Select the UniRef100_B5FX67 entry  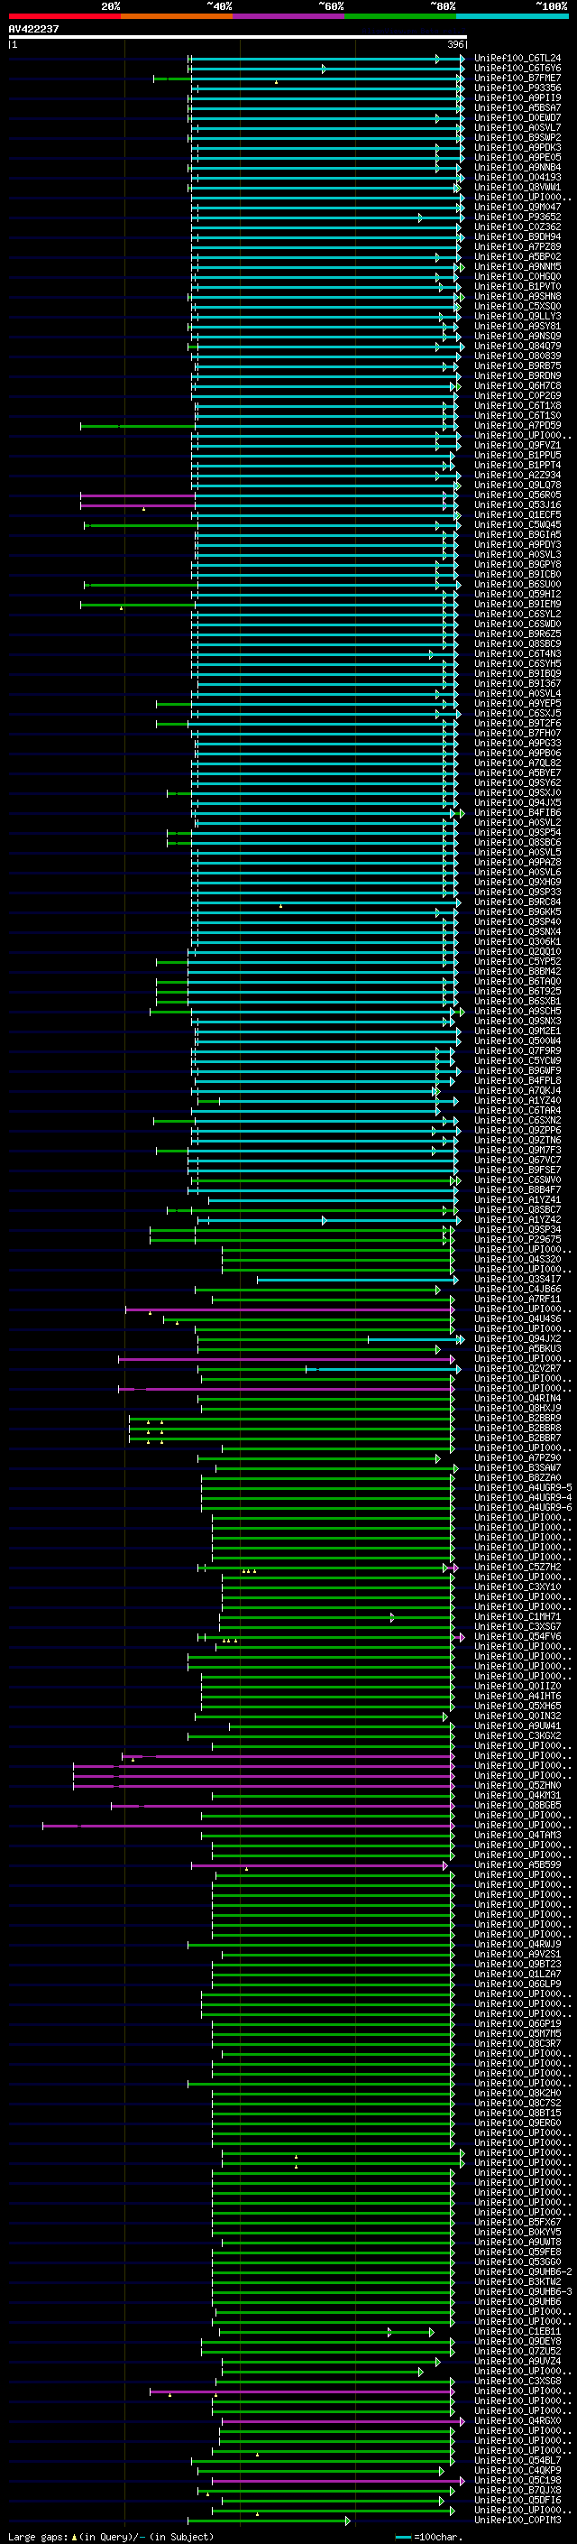tap(517, 2222)
